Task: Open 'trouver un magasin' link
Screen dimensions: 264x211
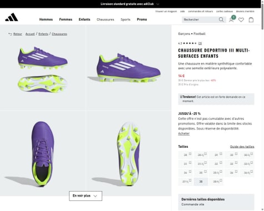Action: [166, 12]
